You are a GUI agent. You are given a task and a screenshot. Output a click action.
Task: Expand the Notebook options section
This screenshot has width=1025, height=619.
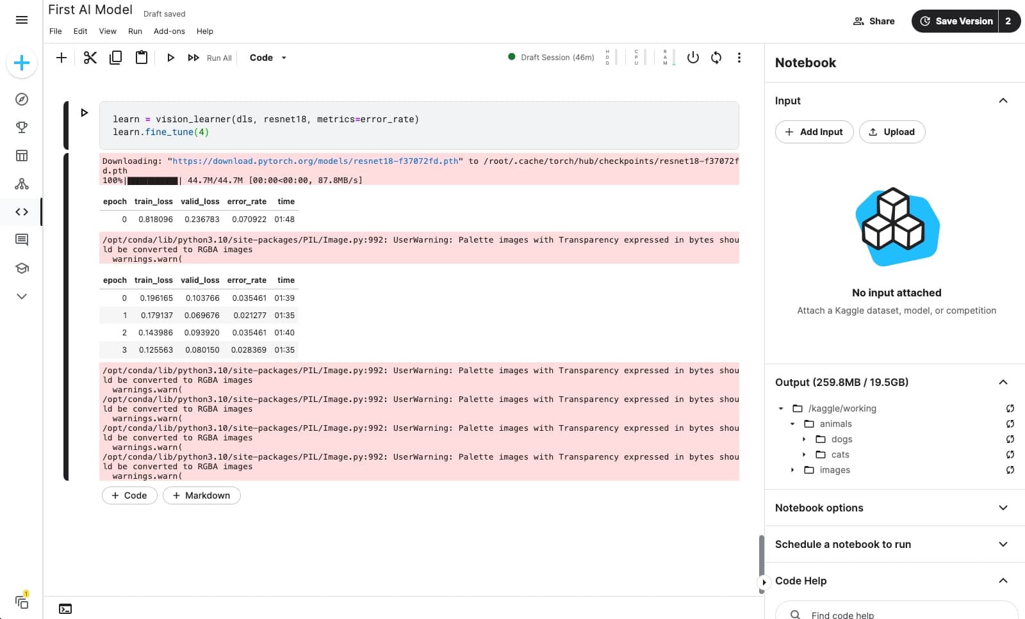(1003, 508)
